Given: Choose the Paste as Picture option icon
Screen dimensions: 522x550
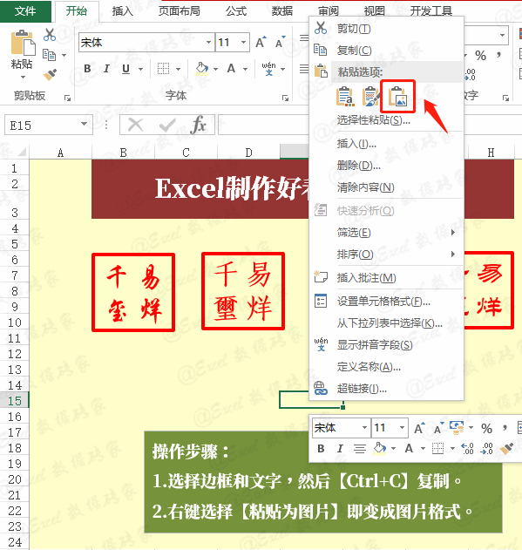Looking at the screenshot, I should [x=397, y=97].
